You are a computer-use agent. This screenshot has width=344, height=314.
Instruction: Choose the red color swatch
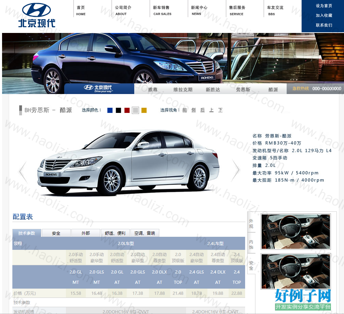pyautogui.click(x=127, y=110)
